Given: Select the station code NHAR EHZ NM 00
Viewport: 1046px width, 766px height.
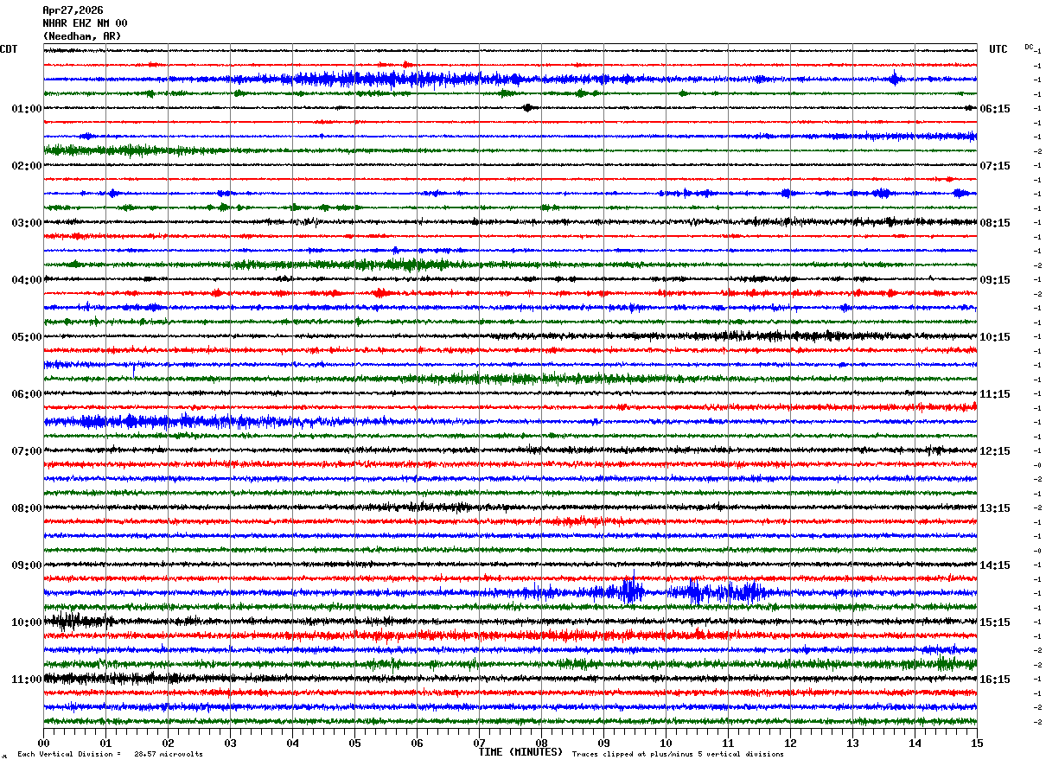Looking at the screenshot, I should [85, 23].
